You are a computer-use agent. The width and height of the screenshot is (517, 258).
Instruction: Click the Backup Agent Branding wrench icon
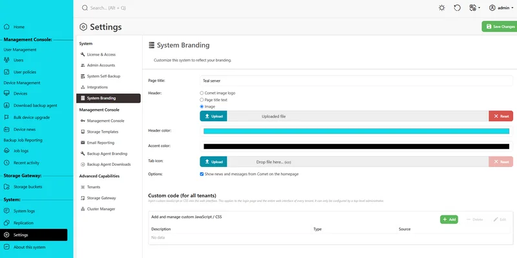[83, 154]
